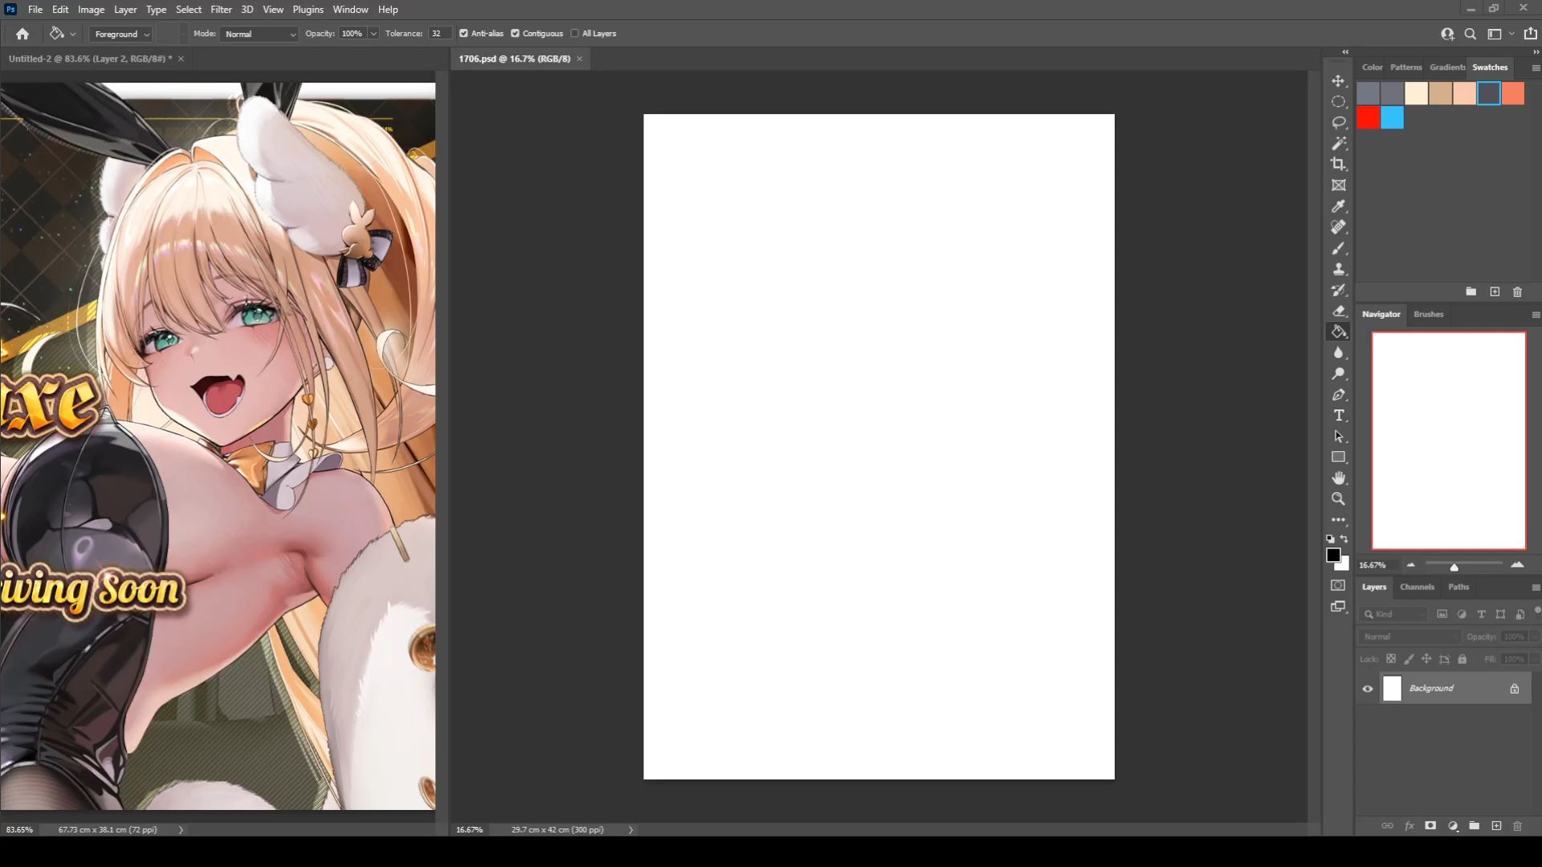The height and width of the screenshot is (867, 1542).
Task: Open the fill Mode dropdown
Action: (x=259, y=34)
